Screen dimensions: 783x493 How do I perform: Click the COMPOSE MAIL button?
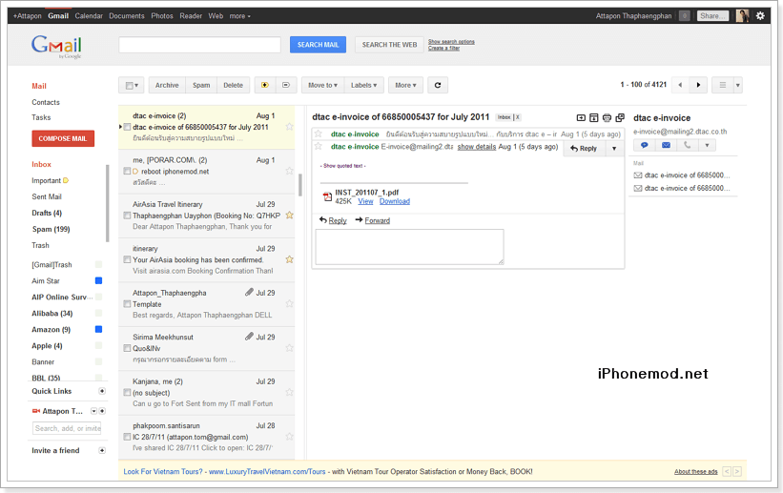tap(63, 138)
